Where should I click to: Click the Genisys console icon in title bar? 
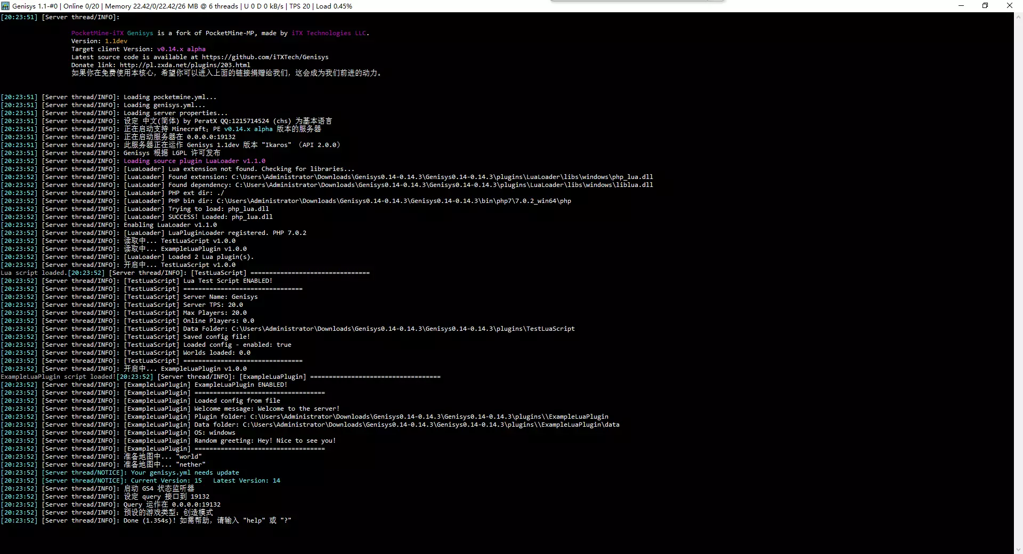(5, 6)
